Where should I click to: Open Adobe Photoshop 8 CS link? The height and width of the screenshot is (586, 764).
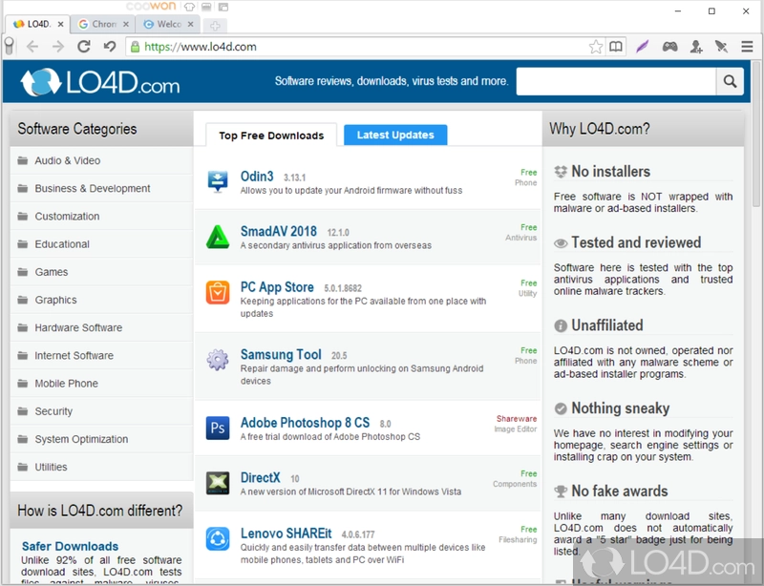(305, 423)
